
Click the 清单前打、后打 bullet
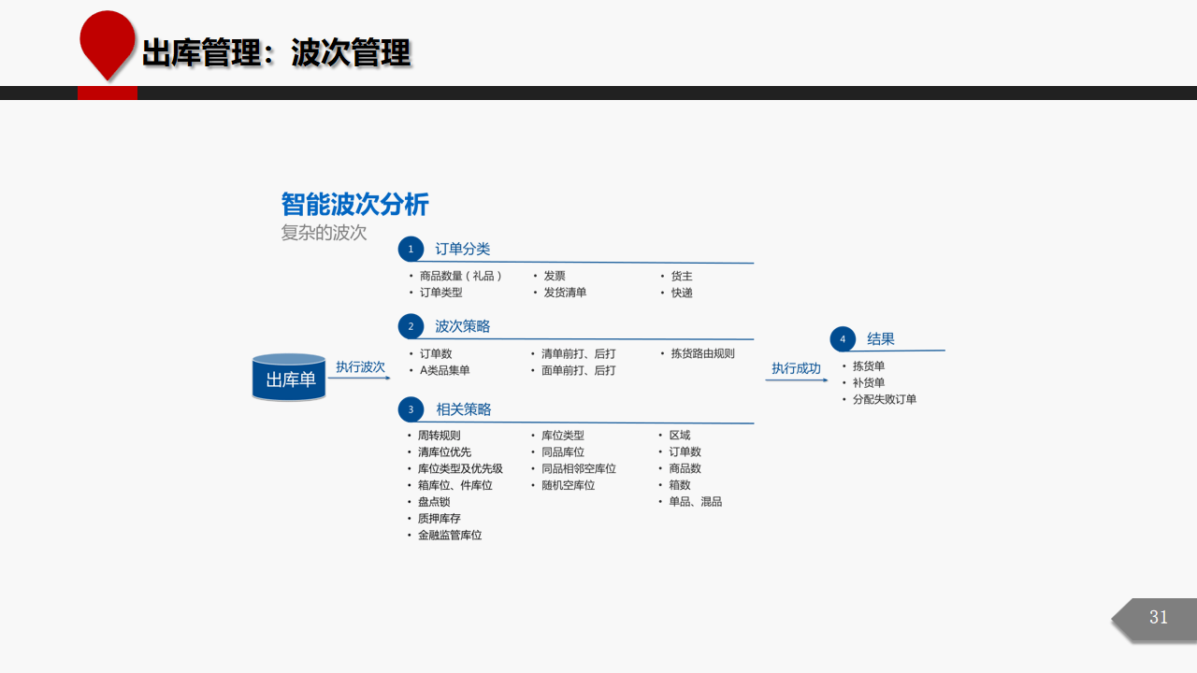(x=579, y=354)
